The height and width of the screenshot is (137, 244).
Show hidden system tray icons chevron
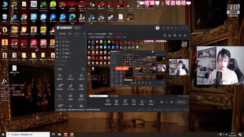pos(217,135)
